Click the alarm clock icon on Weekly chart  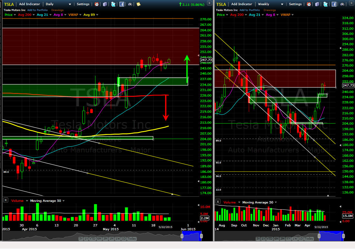[x=309, y=4]
